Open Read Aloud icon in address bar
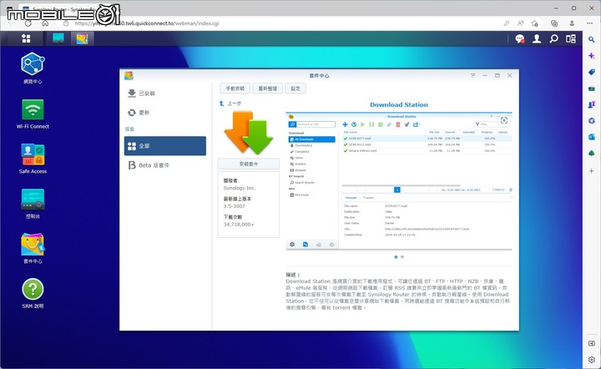The image size is (601, 369). coord(521,23)
